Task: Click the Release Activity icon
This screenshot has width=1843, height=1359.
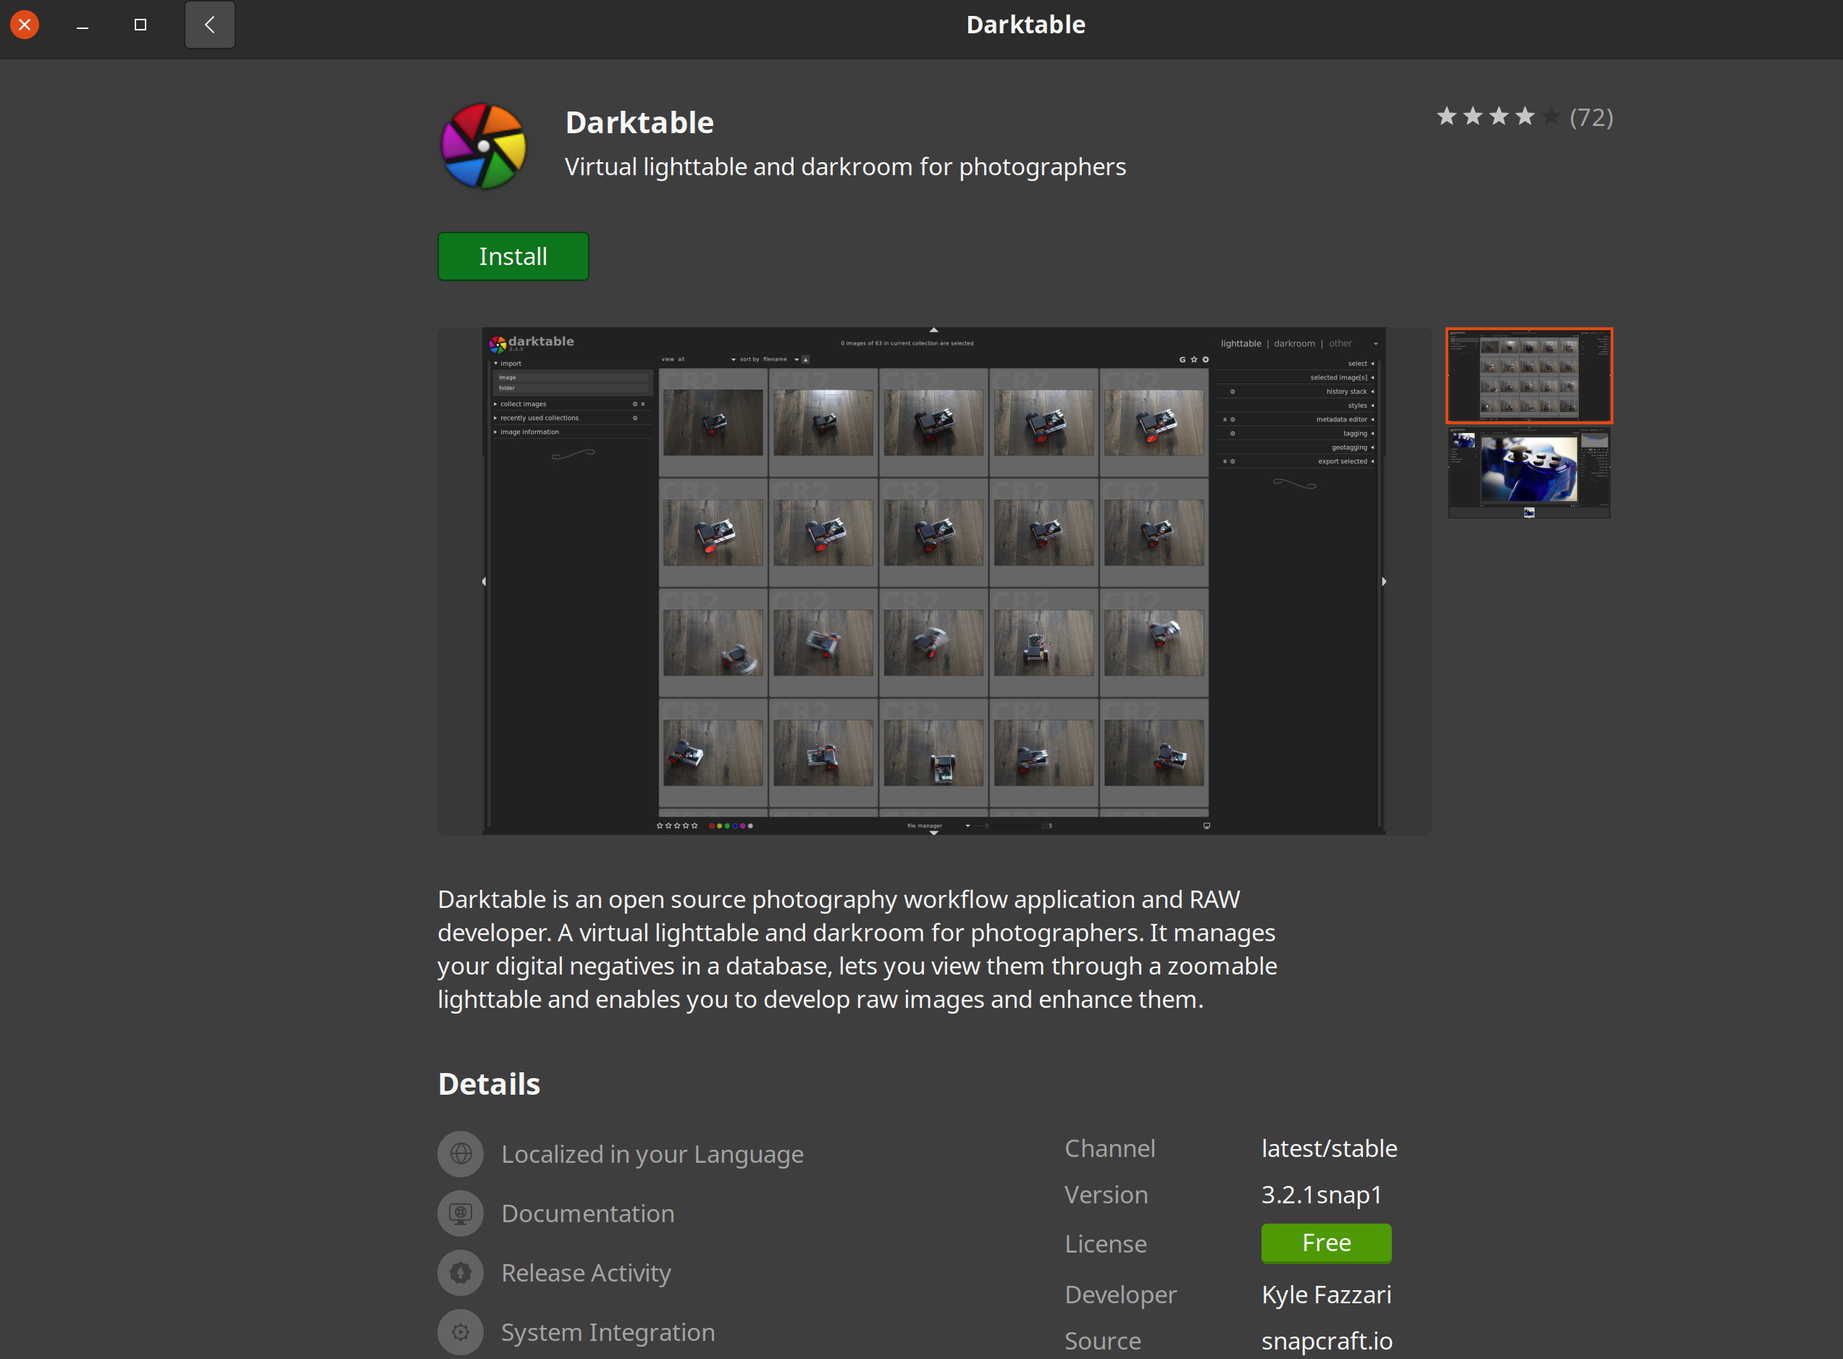Action: pyautogui.click(x=461, y=1272)
